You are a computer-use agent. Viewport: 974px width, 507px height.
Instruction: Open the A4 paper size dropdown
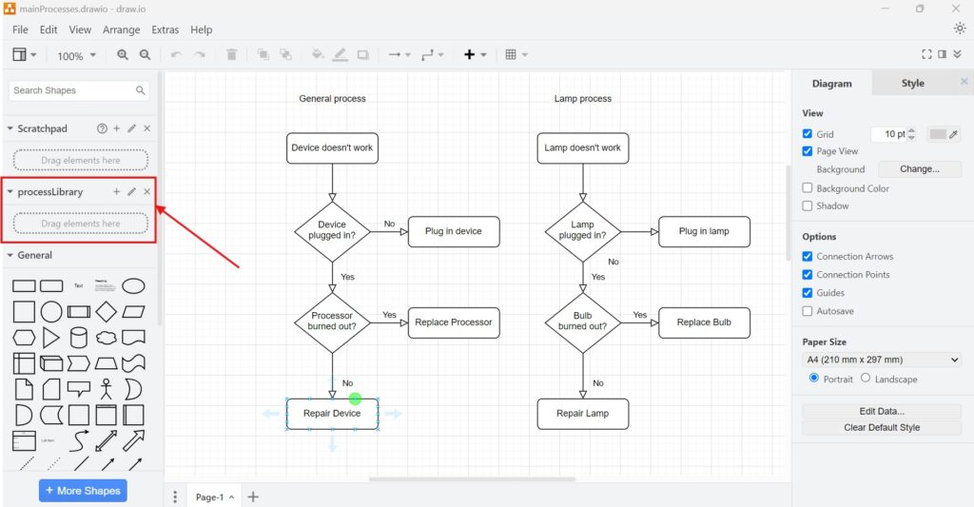(x=882, y=360)
